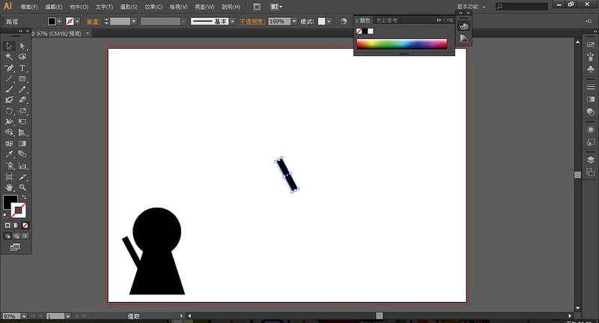599x323 pixels.
Task: Open the Layers panel icon
Action: pos(590,160)
